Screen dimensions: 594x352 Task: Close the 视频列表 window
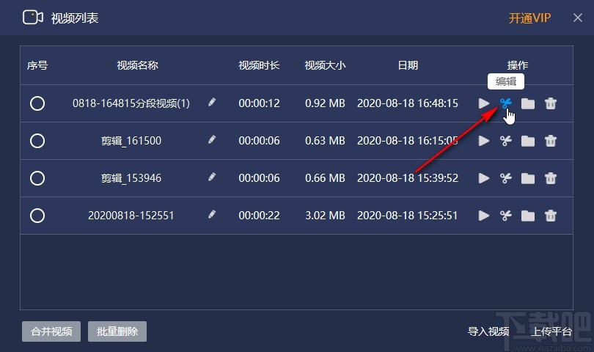(578, 18)
